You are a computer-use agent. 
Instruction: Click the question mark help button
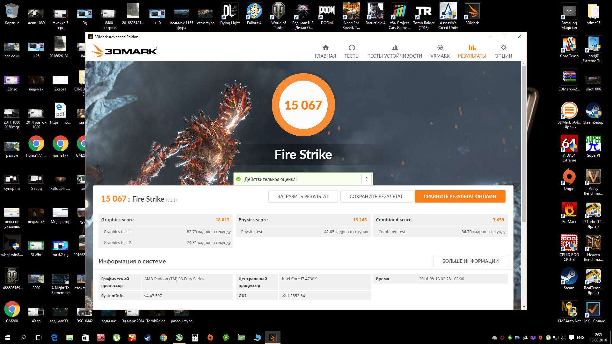(367, 179)
